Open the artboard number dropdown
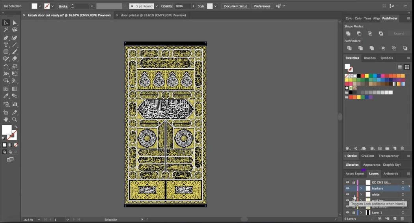This screenshot has height=223, width=414. [x=67, y=219]
